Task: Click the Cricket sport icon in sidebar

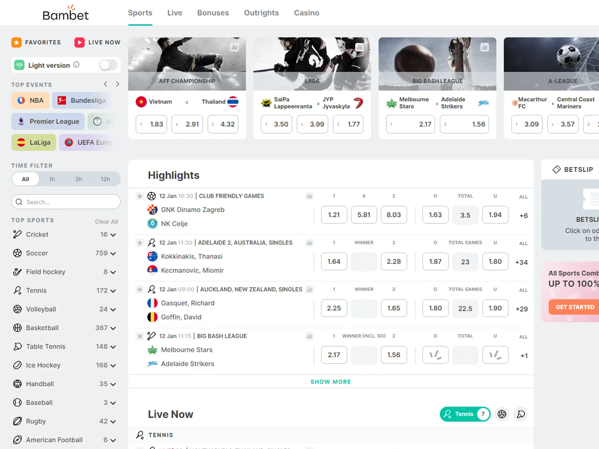Action: 17,234
